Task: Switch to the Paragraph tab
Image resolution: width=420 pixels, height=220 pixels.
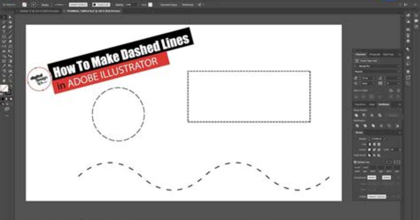Action: tap(374, 54)
